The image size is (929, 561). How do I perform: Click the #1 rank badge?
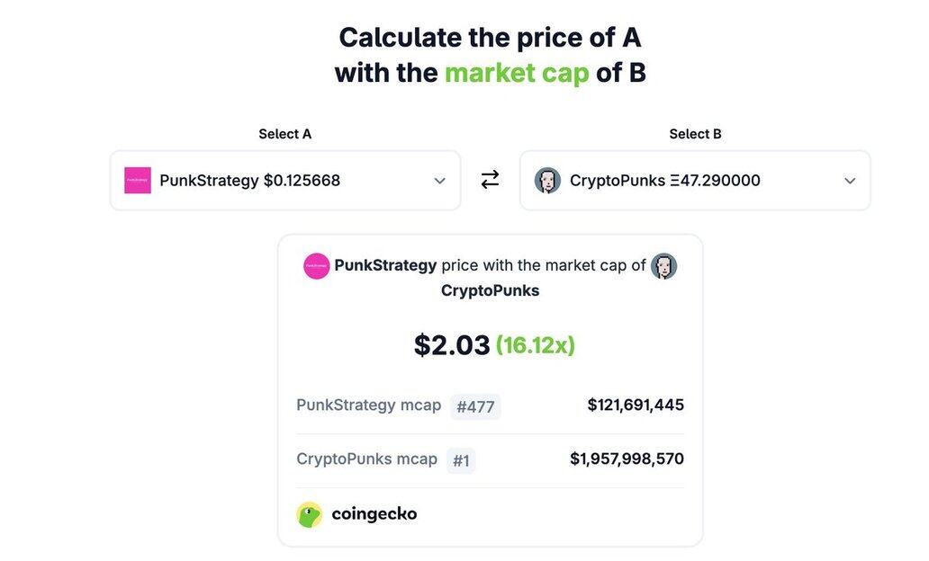461,461
